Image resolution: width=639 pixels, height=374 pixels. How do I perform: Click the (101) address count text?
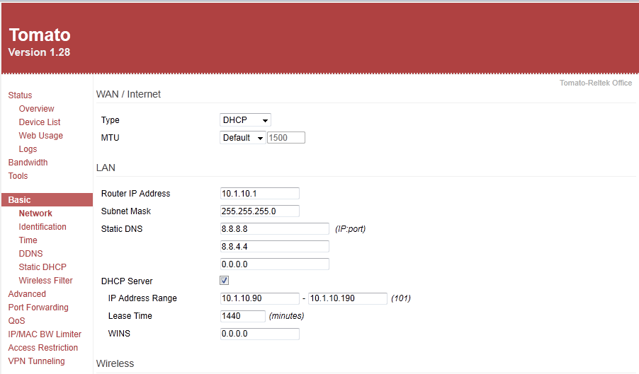point(400,298)
